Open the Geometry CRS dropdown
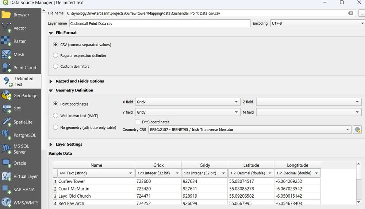The width and height of the screenshot is (365, 209). click(x=250, y=130)
